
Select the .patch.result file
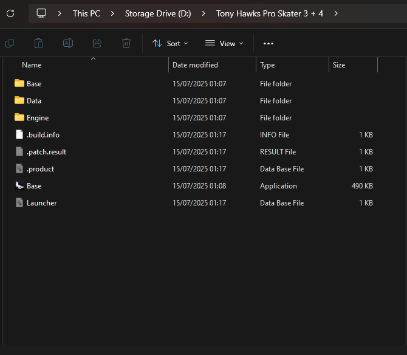46,152
